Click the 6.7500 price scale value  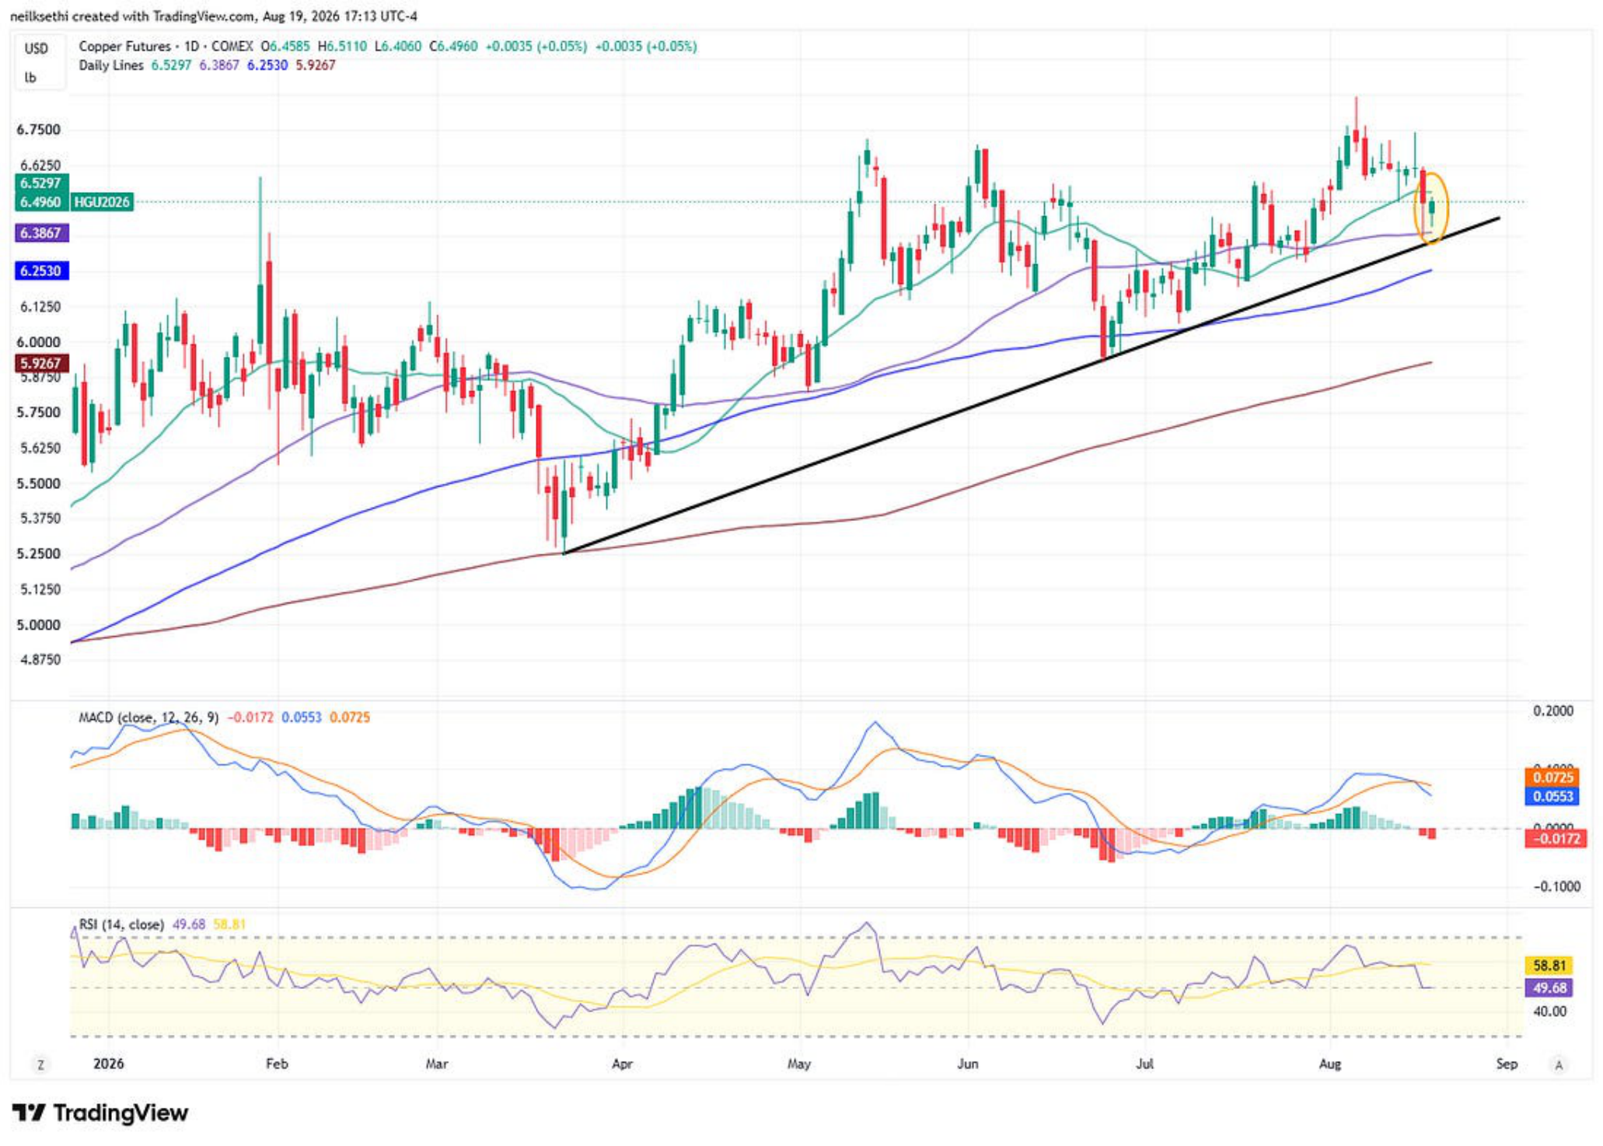tap(38, 130)
